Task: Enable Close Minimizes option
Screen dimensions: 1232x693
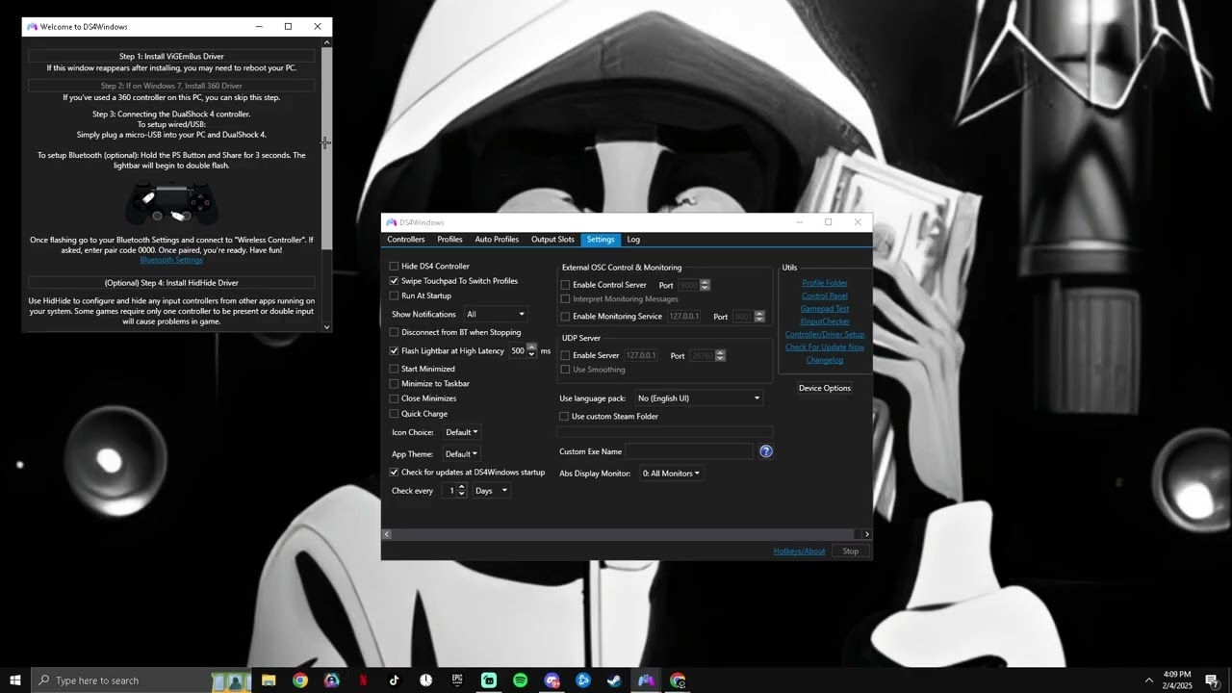Action: (x=394, y=398)
